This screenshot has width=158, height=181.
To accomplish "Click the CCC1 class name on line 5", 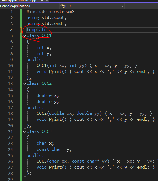I will point(46,35).
